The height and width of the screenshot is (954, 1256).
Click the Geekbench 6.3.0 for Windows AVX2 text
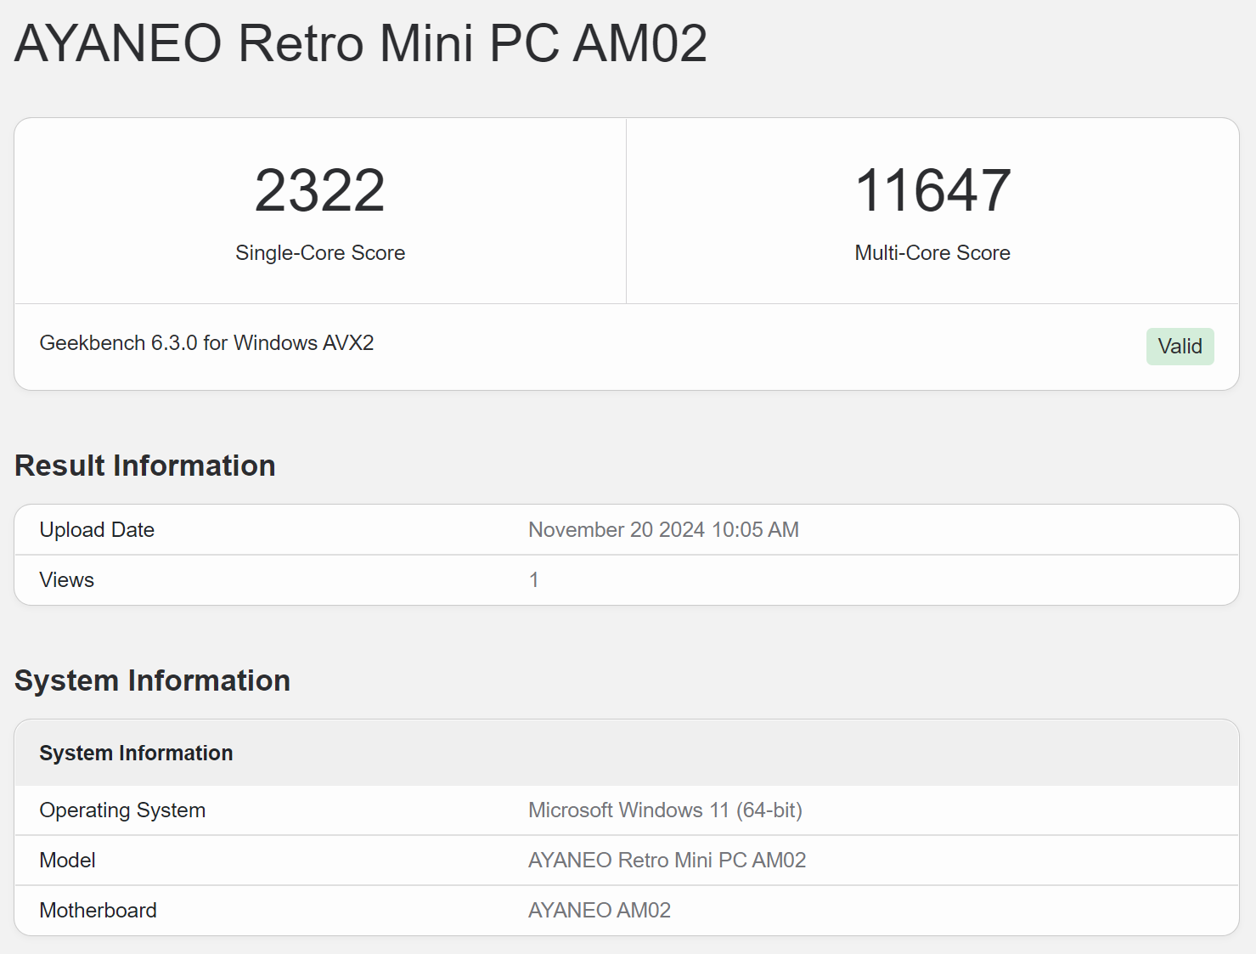point(206,343)
